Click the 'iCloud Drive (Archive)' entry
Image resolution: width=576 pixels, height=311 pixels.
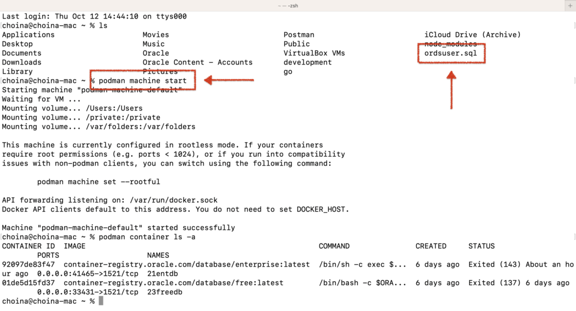(472, 35)
